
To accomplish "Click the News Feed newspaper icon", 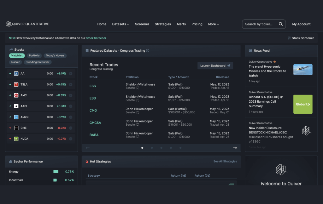I will click(250, 51).
